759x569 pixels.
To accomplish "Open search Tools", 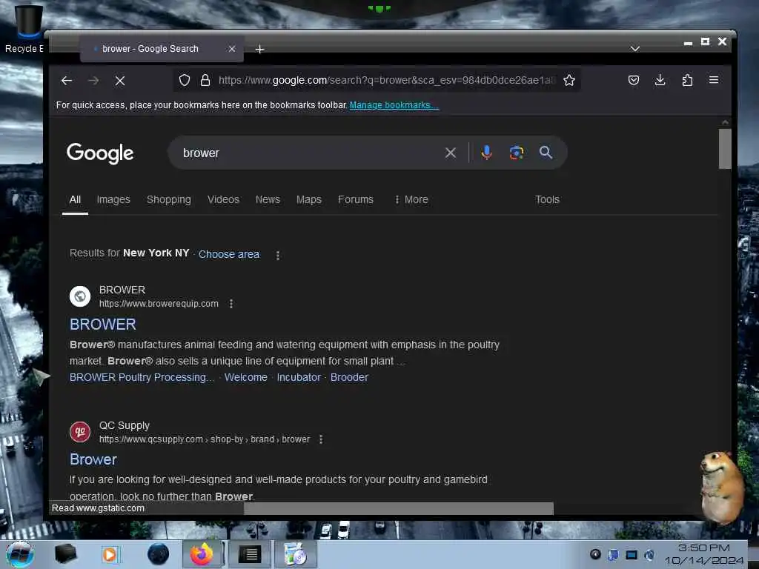I will point(547,200).
